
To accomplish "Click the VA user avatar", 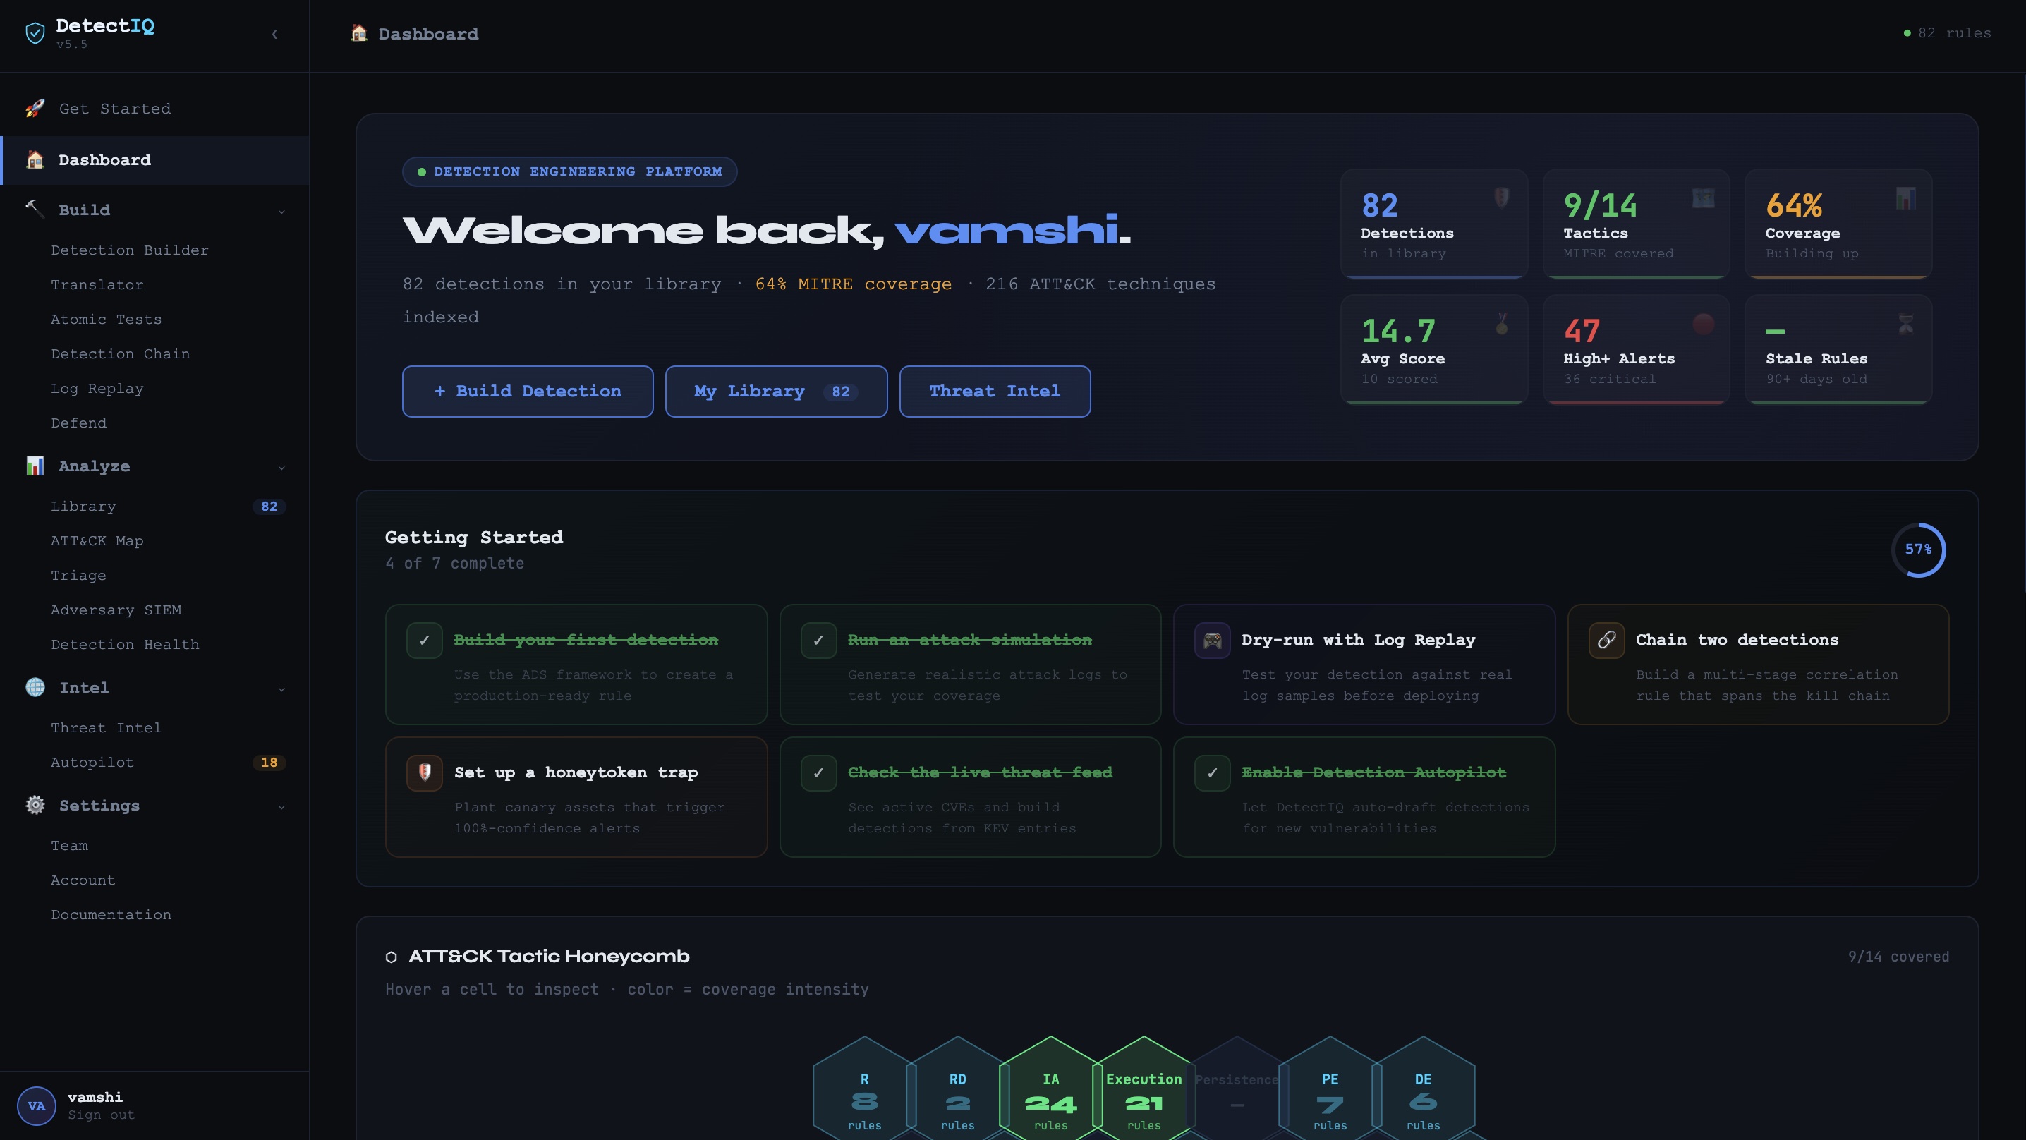I will (x=36, y=1105).
